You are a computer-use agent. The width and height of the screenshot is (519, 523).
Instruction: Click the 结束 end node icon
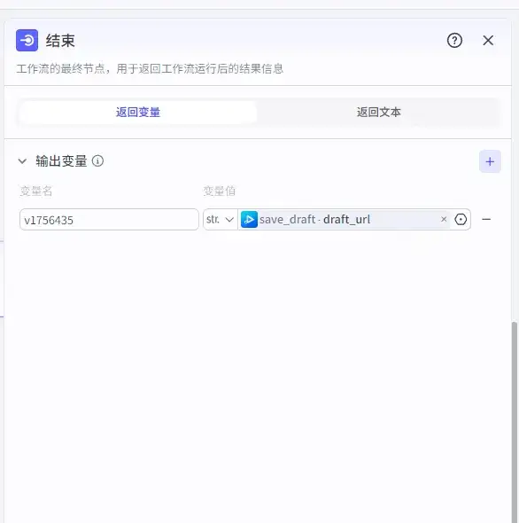tap(27, 41)
